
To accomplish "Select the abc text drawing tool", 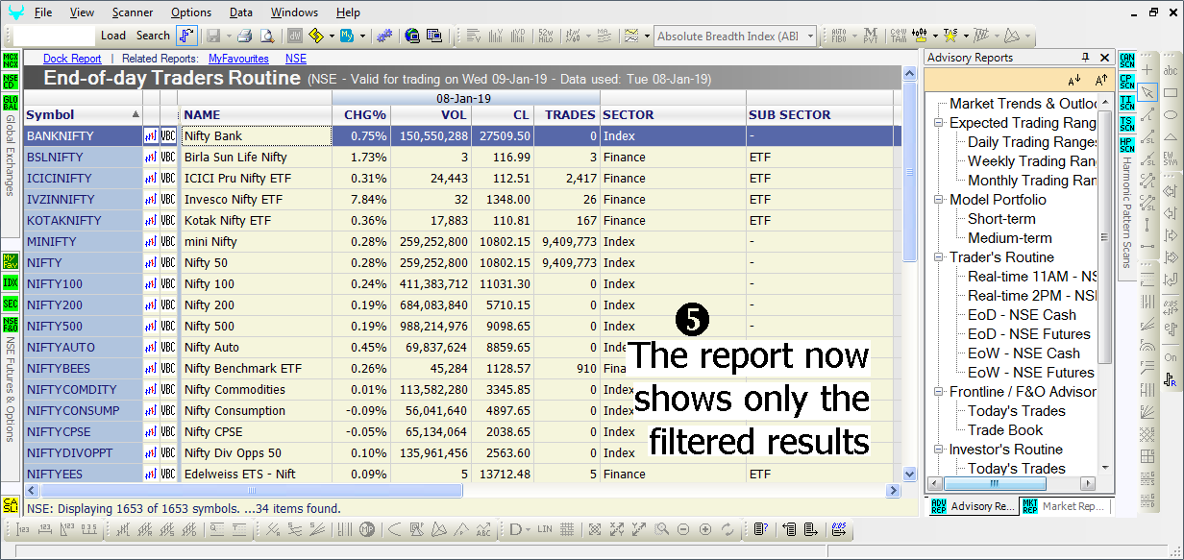I will point(1171,71).
